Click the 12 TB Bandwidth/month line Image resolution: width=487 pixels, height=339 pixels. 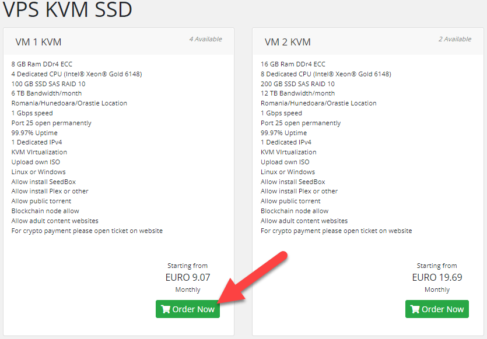(x=297, y=93)
